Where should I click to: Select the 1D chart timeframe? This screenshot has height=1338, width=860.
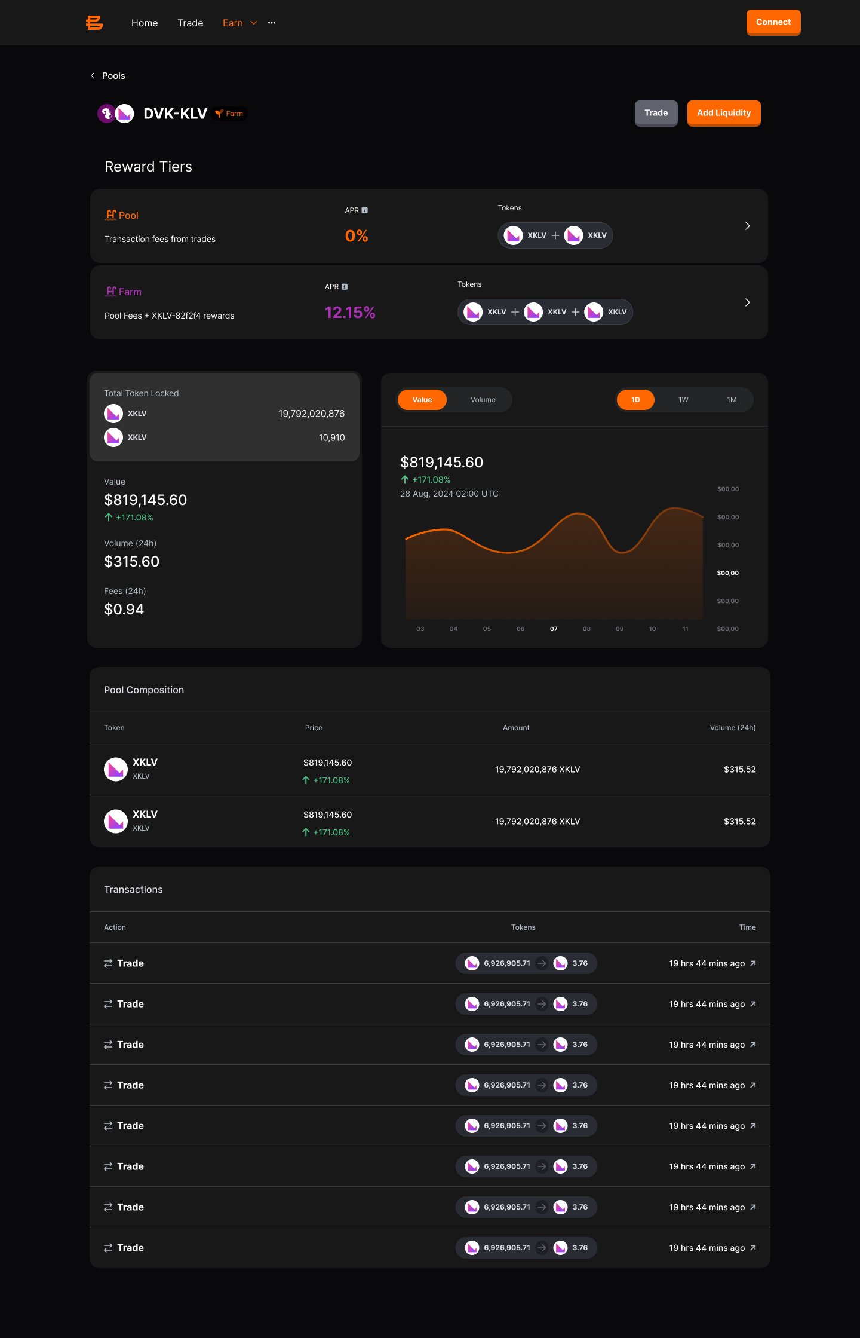[635, 400]
